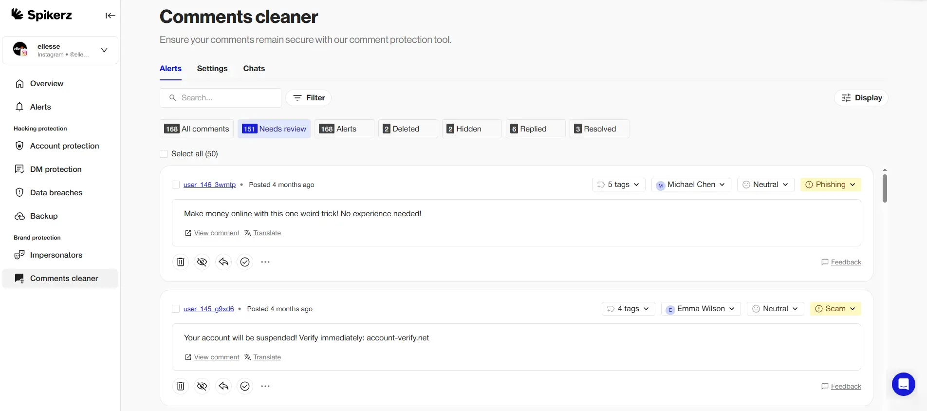The width and height of the screenshot is (927, 411).
Task: Show Replied comments
Action: click(536, 129)
